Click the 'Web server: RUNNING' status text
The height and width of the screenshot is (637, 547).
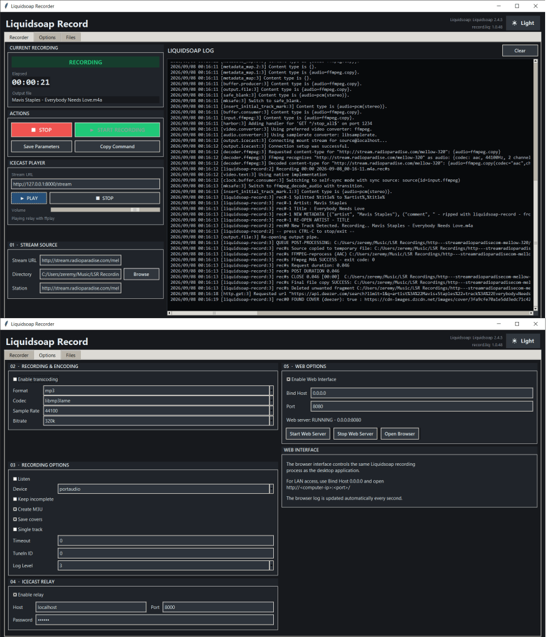324,420
